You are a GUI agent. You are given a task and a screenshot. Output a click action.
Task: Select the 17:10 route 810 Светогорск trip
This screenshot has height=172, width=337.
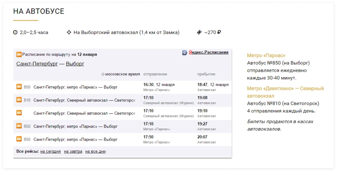click(122, 100)
